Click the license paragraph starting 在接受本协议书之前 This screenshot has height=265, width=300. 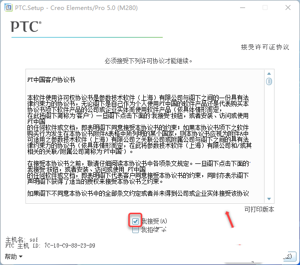point(139,172)
